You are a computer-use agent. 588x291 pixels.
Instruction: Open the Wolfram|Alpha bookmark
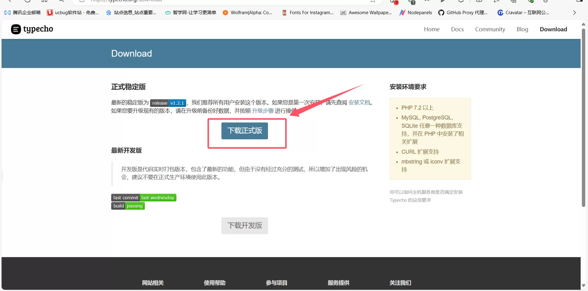tap(247, 13)
